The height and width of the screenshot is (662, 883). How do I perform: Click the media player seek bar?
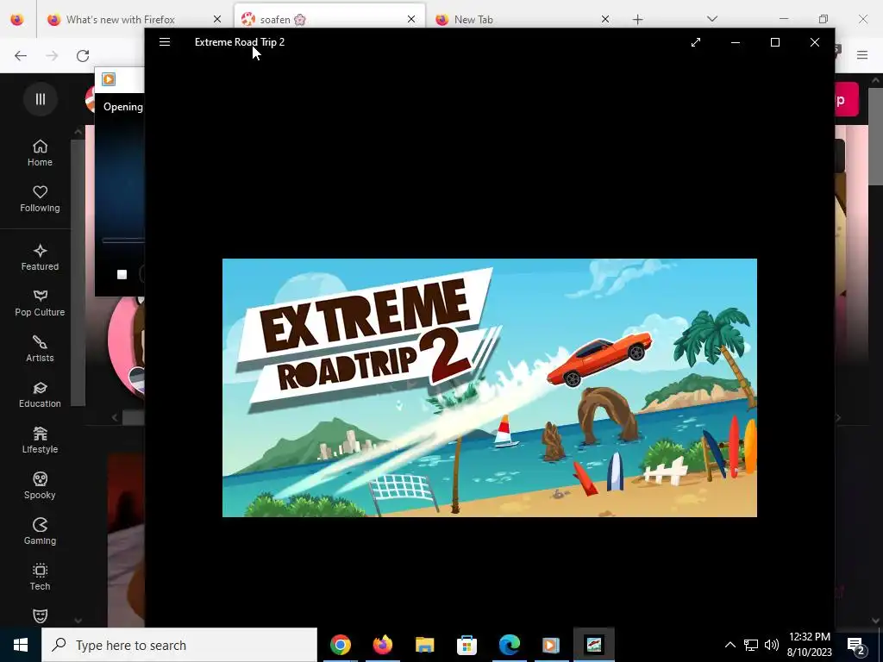coord(123,240)
